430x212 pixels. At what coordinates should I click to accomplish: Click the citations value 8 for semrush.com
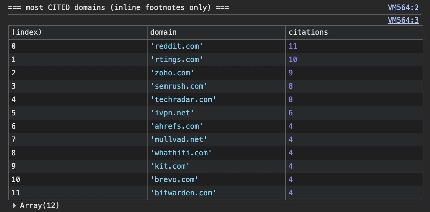point(291,86)
